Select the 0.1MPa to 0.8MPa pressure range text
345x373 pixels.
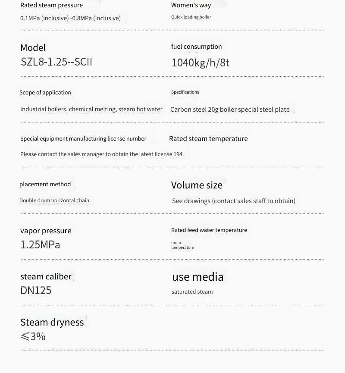click(x=70, y=19)
